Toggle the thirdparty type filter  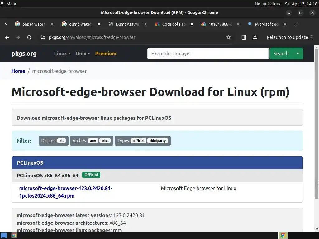coord(157,141)
